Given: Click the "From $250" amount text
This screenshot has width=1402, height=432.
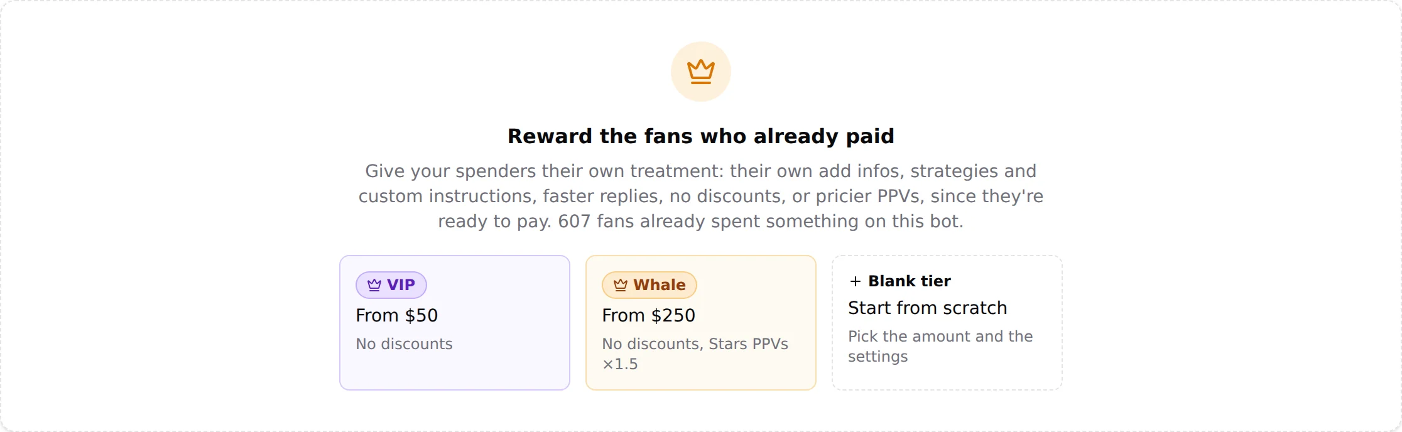Looking at the screenshot, I should click(x=649, y=315).
